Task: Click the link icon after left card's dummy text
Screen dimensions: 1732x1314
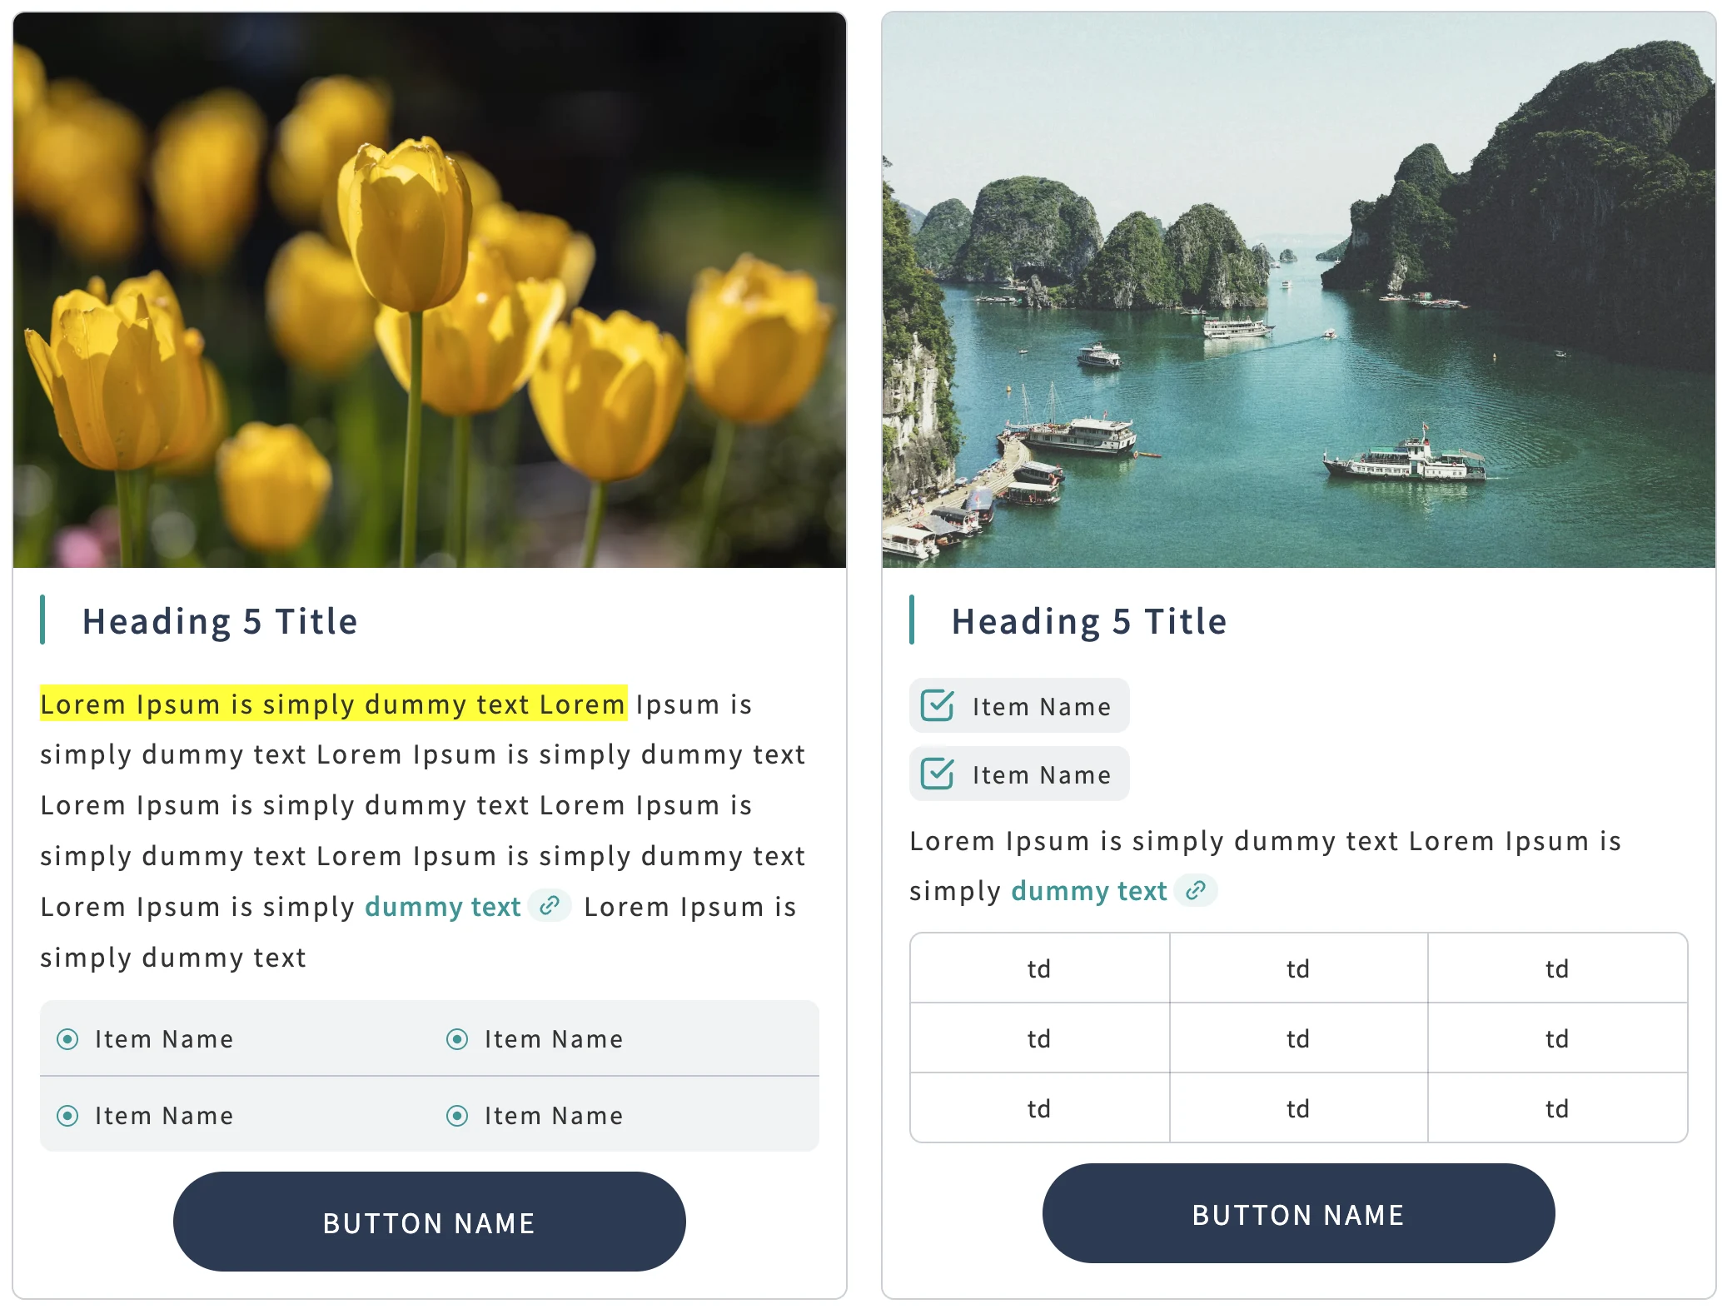Action: pos(550,906)
